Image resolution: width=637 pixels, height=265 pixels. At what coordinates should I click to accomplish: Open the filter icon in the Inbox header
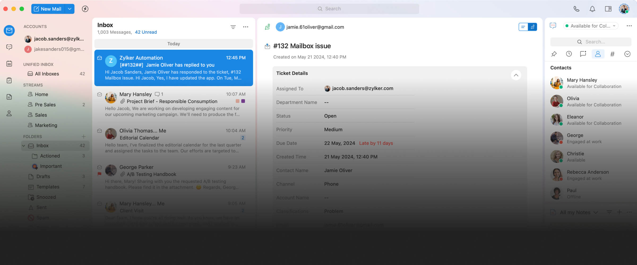(233, 27)
